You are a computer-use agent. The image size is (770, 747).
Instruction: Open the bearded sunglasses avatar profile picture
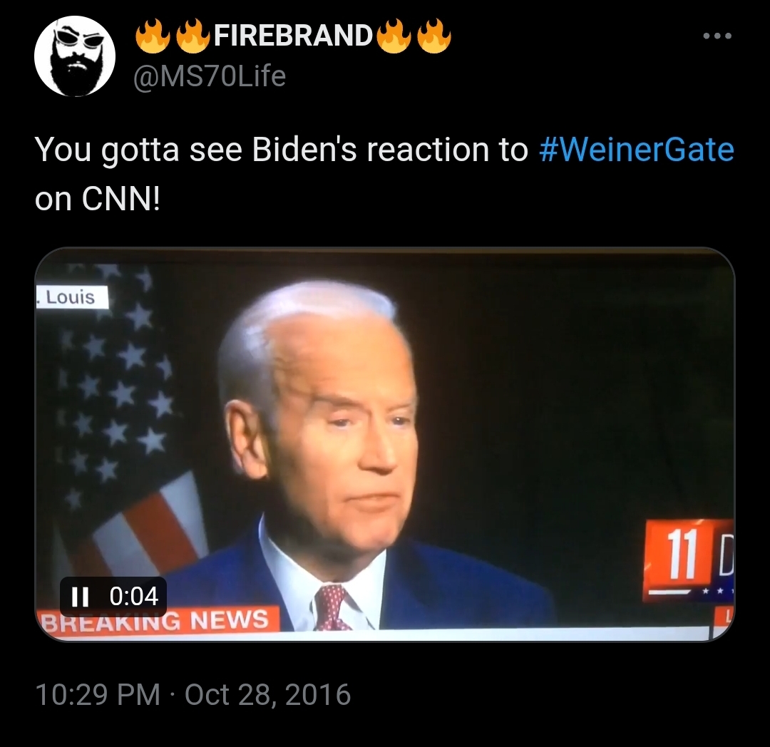[x=75, y=56]
